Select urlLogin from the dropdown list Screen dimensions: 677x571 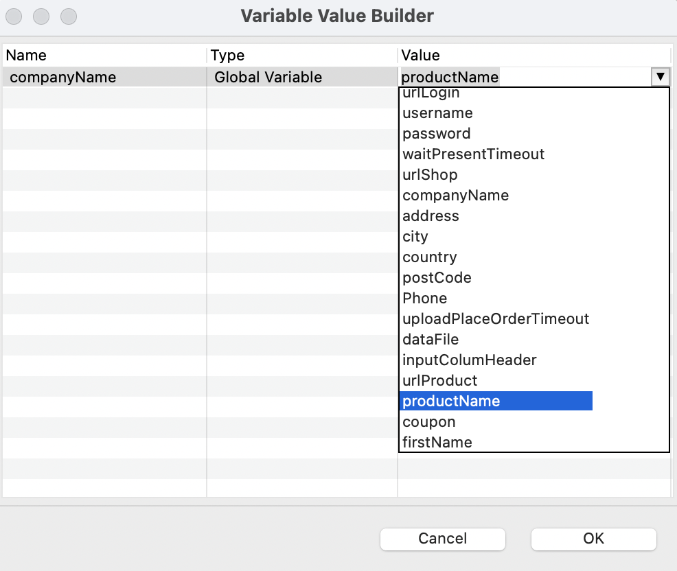[431, 94]
